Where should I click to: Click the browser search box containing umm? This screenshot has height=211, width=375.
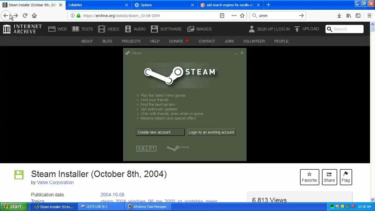click(277, 16)
